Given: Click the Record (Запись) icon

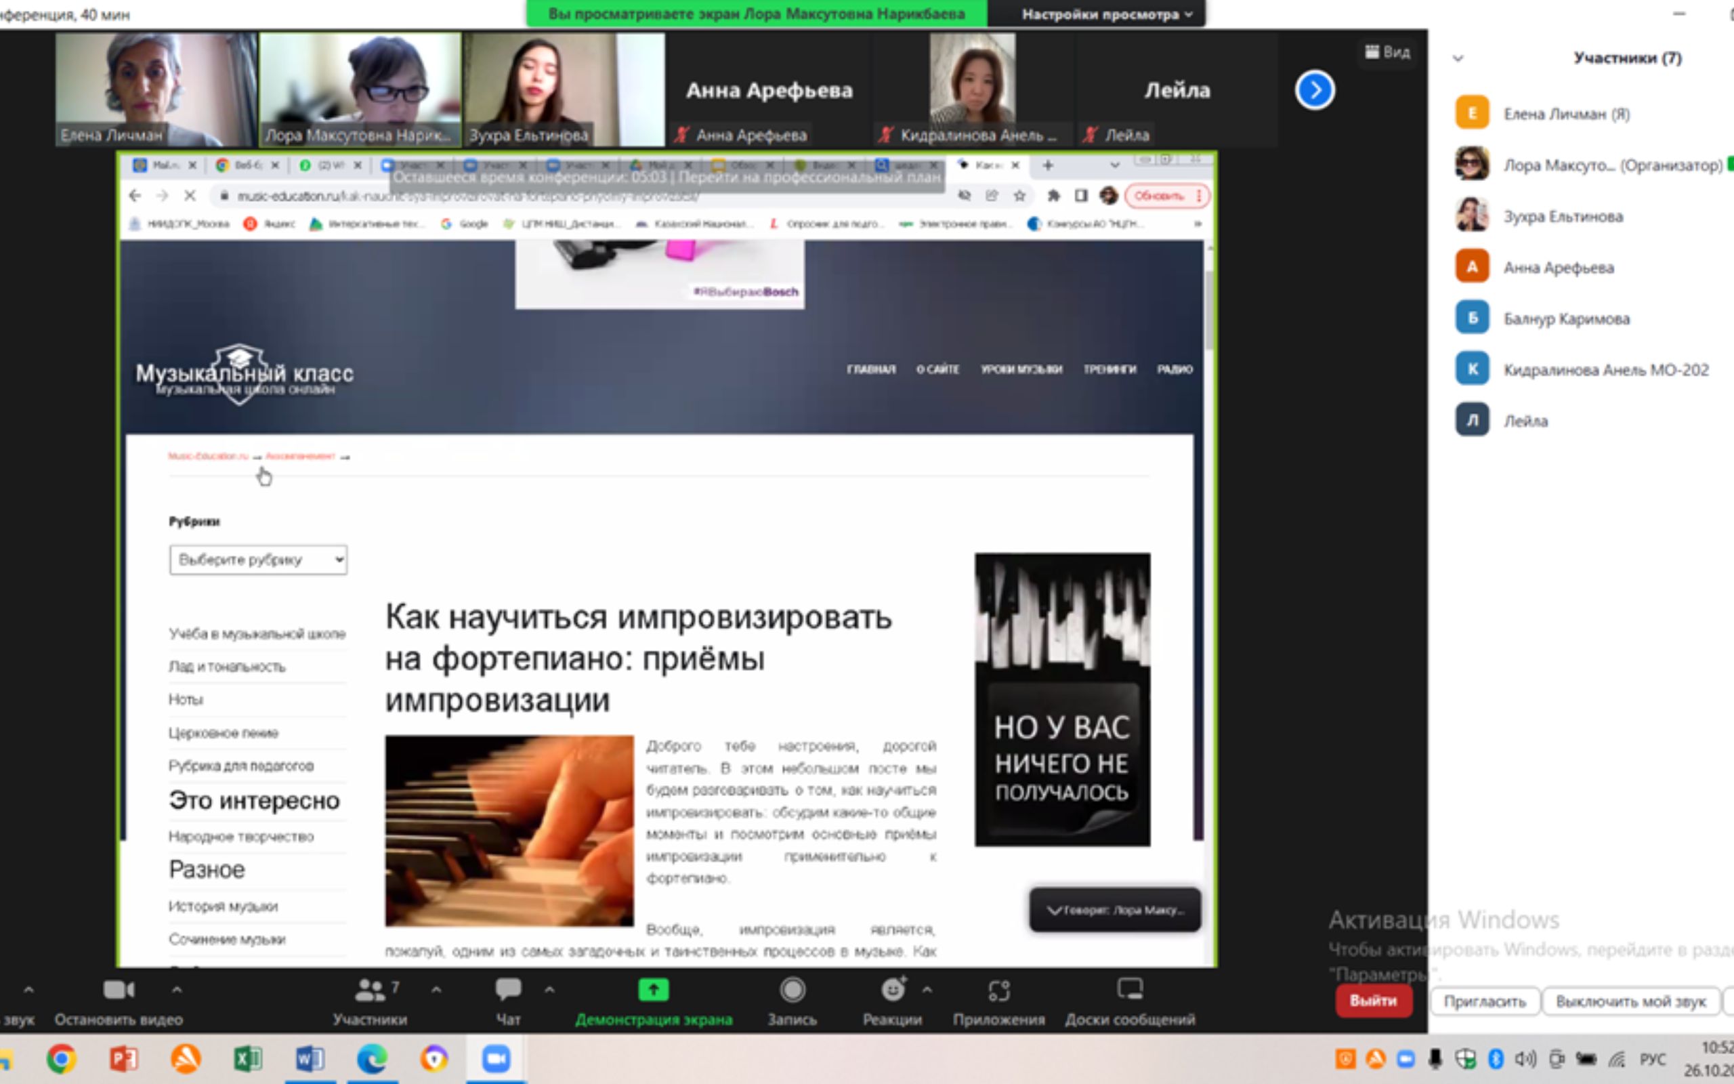Looking at the screenshot, I should pos(792,990).
